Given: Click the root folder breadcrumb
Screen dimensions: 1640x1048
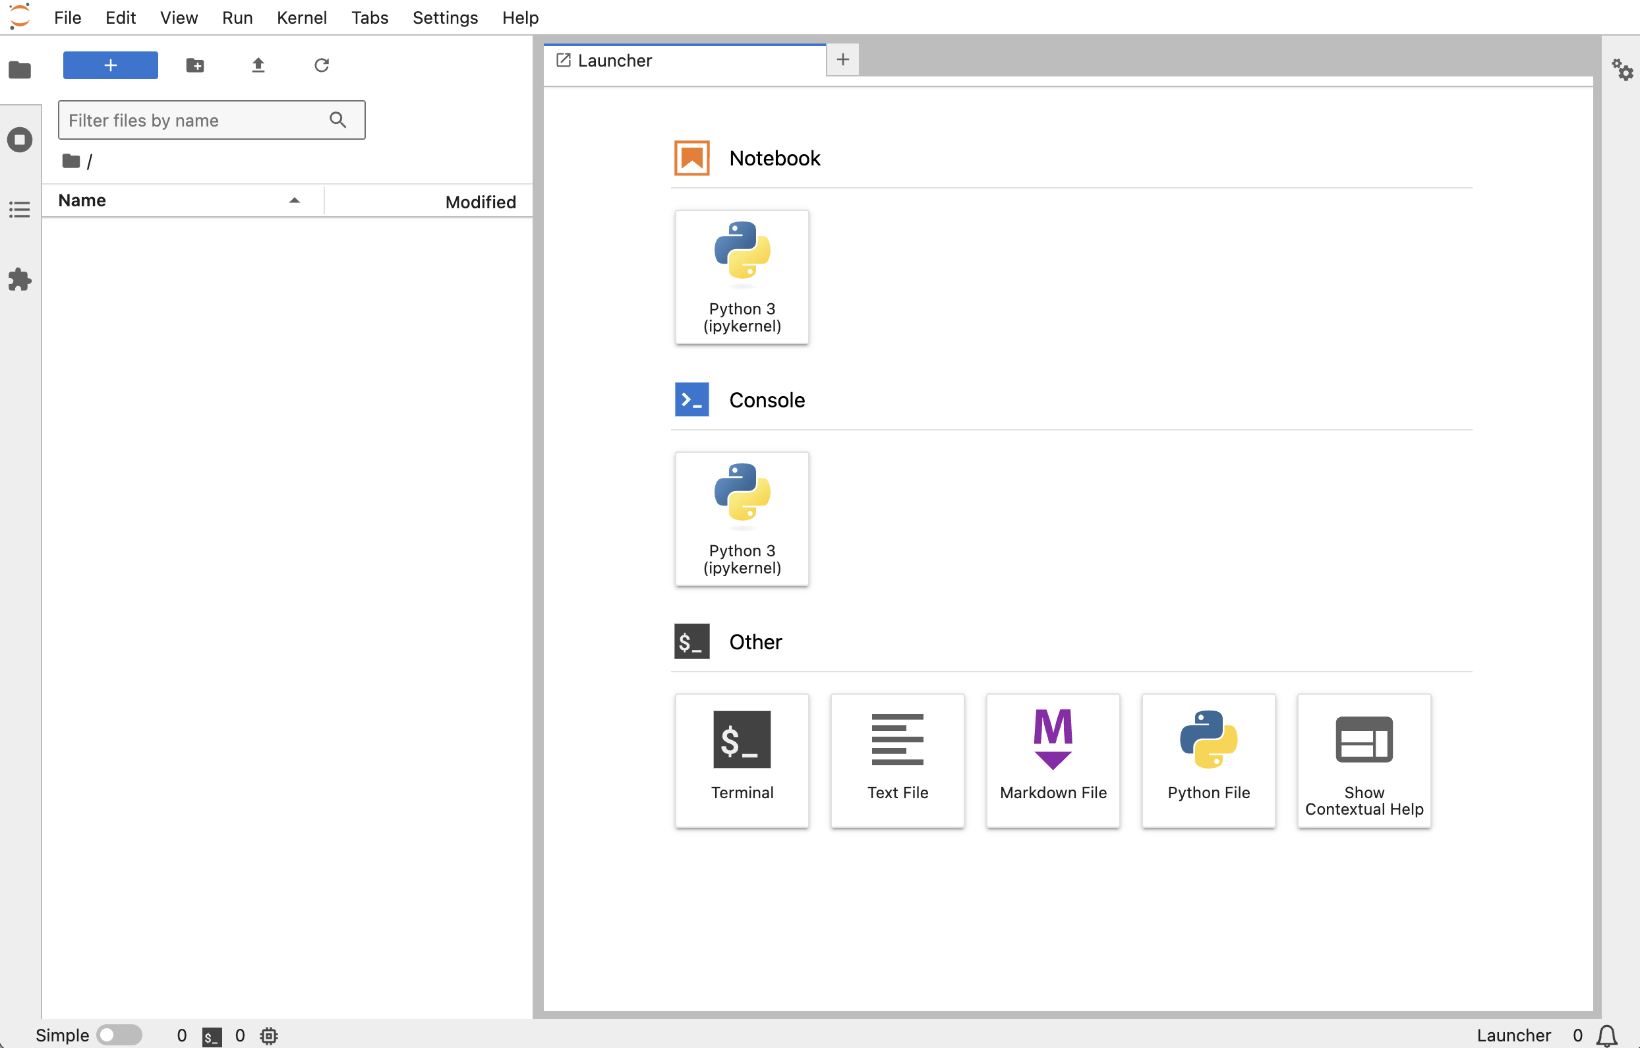Looking at the screenshot, I should click(71, 161).
